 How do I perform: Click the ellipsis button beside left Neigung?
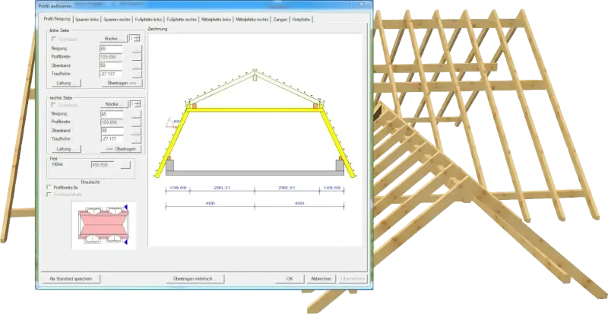137,47
